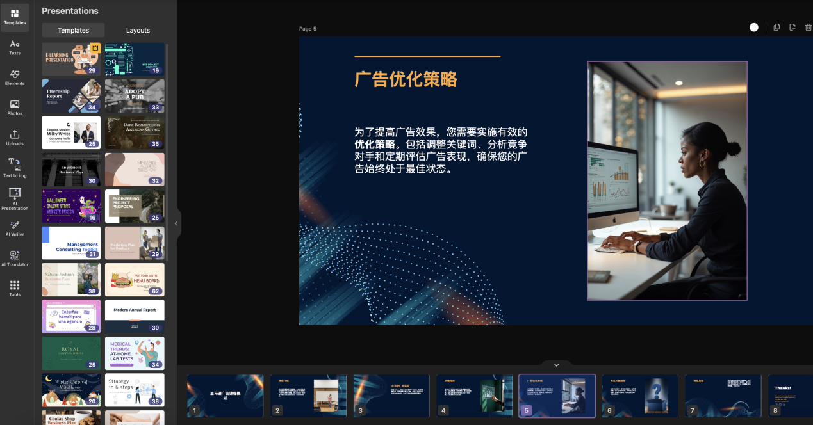The height and width of the screenshot is (425, 813).
Task: Open the Elements sidebar tool
Action: pyautogui.click(x=15, y=78)
